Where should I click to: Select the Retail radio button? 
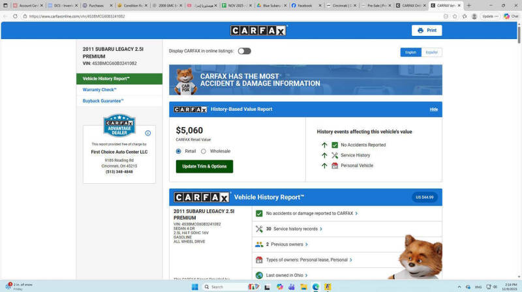point(179,151)
